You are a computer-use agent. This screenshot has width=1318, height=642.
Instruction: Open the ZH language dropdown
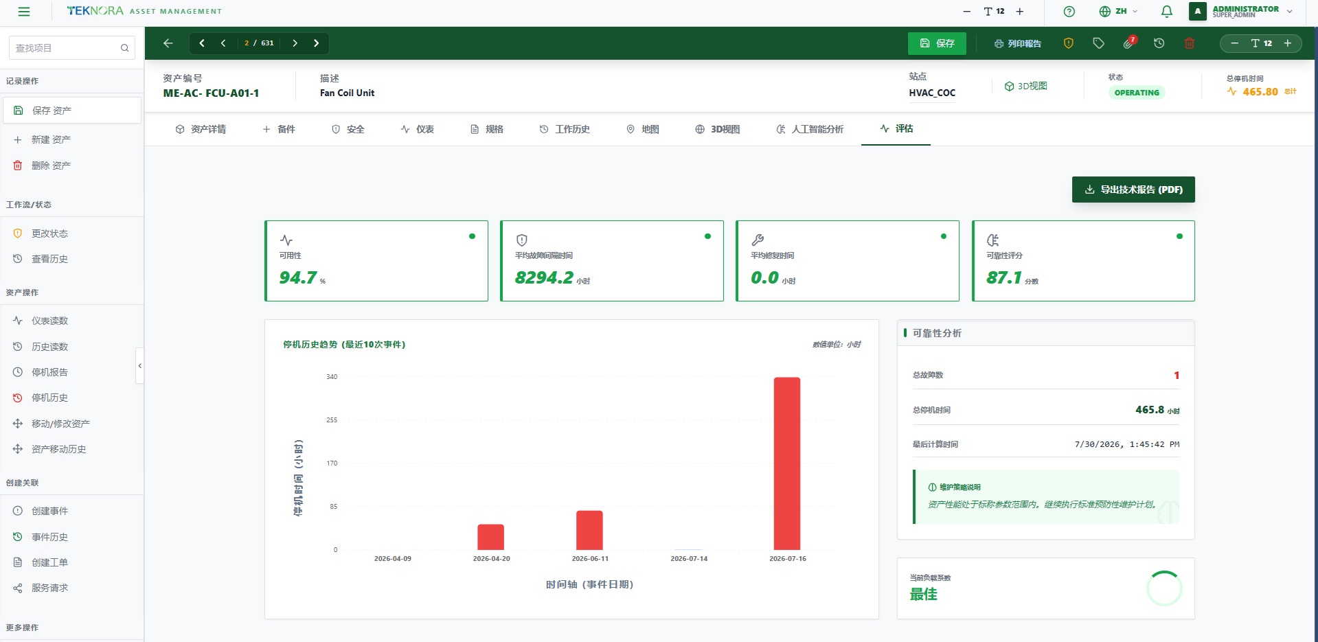(x=1118, y=11)
